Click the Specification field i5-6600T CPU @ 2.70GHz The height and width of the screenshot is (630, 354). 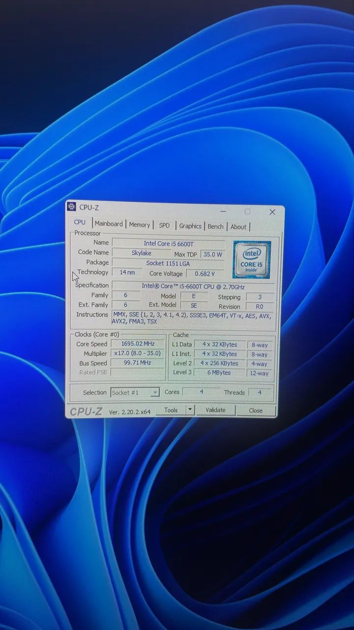193,286
